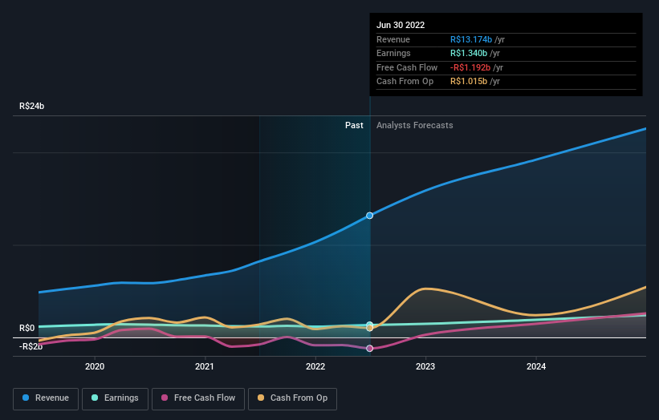Click the R$1.340b earnings value

469,53
